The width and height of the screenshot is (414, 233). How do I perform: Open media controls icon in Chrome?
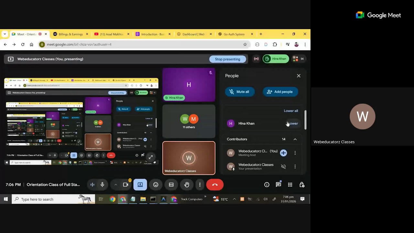[x=288, y=44]
